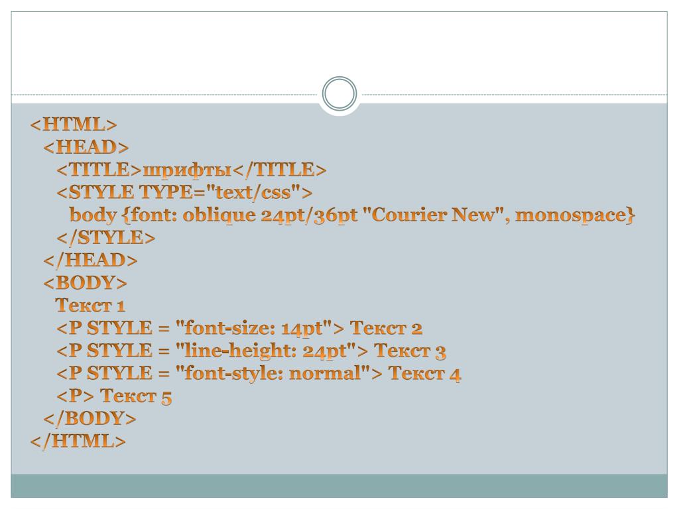
Task: Click the opening <BODY> tag
Action: click(86, 282)
